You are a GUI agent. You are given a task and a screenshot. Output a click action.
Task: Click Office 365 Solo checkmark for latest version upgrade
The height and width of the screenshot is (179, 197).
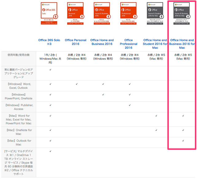(x=50, y=70)
